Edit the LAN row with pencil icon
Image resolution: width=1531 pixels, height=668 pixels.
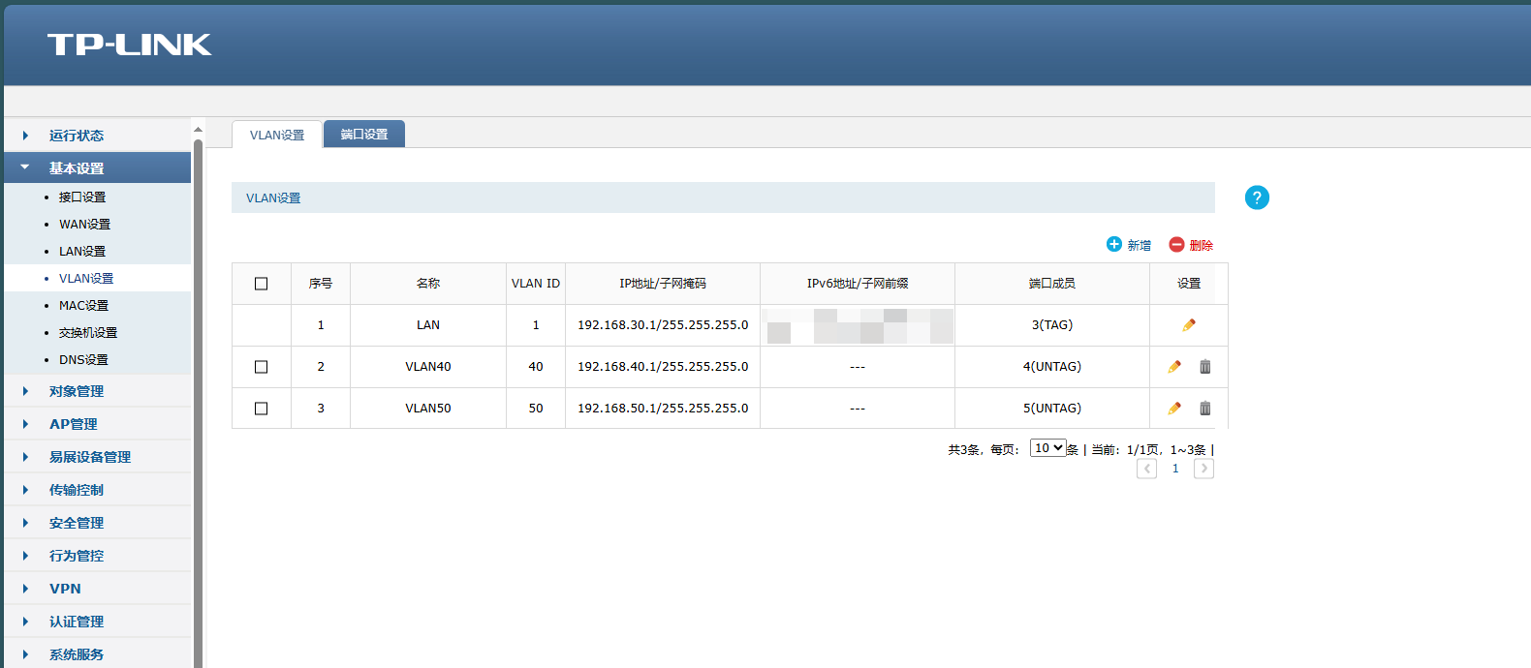pyautogui.click(x=1189, y=325)
